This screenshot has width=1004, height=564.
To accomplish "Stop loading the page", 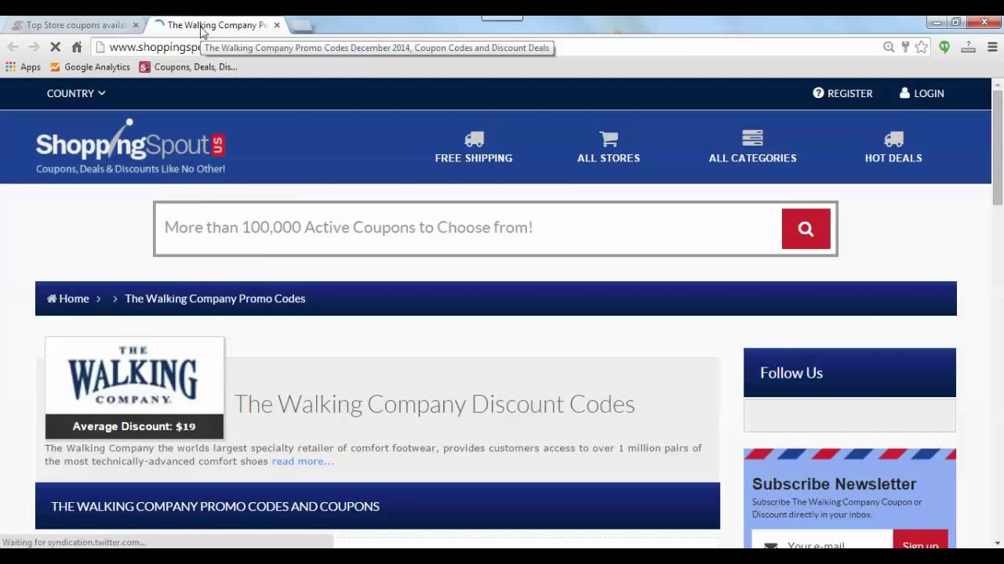I will coord(55,47).
